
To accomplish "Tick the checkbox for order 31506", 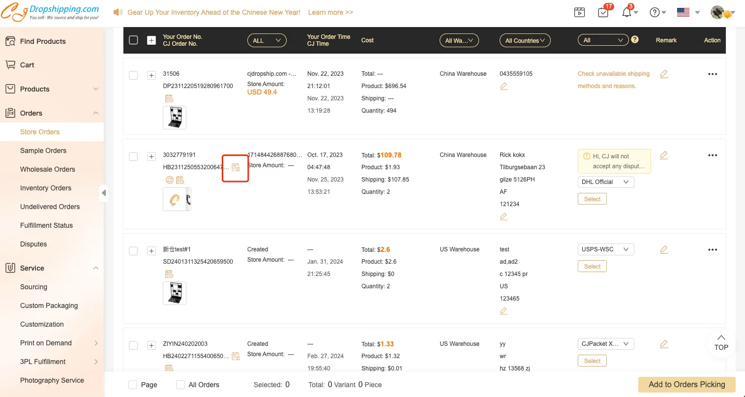I will pyautogui.click(x=133, y=75).
